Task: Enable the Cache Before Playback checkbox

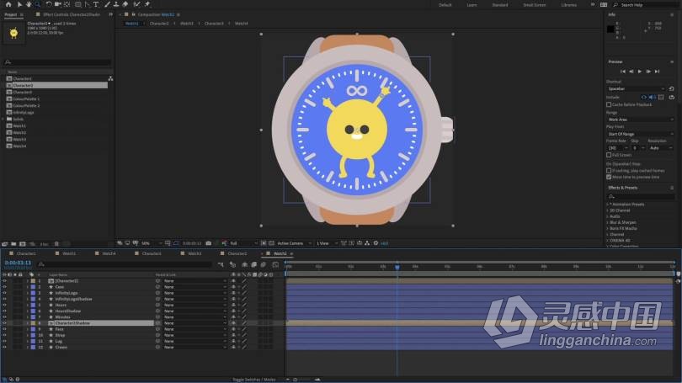Action: point(609,104)
